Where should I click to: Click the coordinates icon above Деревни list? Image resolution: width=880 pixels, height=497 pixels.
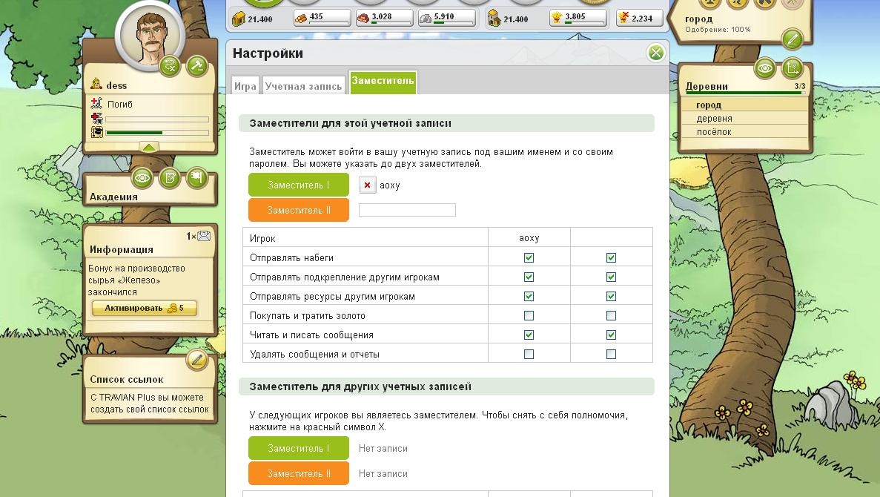[x=792, y=69]
